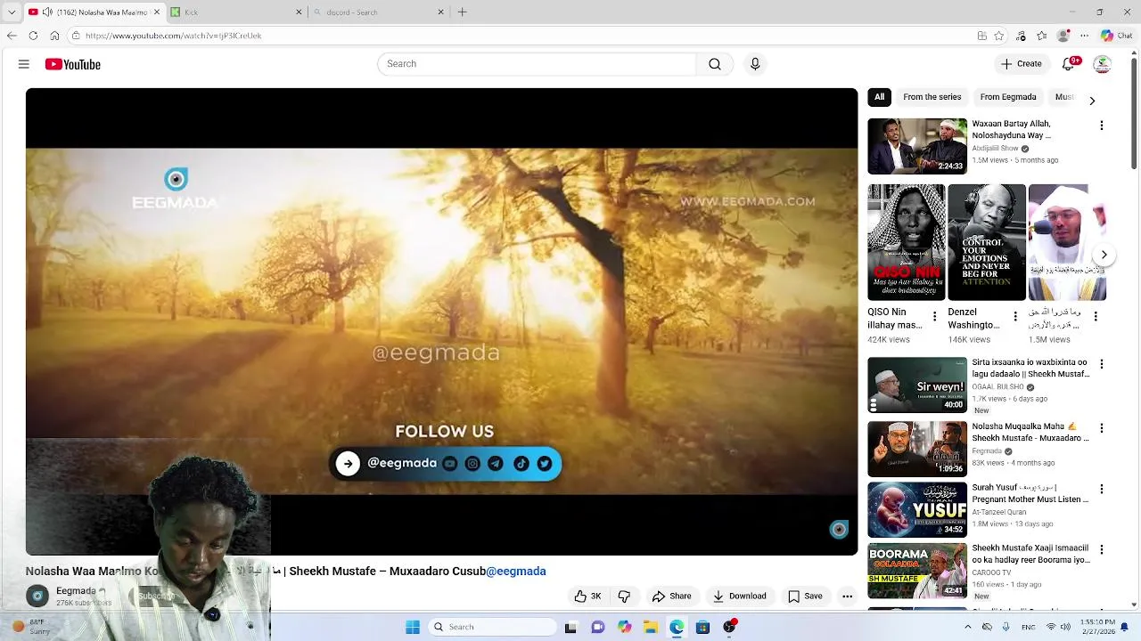This screenshot has height=641, width=1141.
Task: Open the Windows Start menu
Action: pyautogui.click(x=413, y=627)
